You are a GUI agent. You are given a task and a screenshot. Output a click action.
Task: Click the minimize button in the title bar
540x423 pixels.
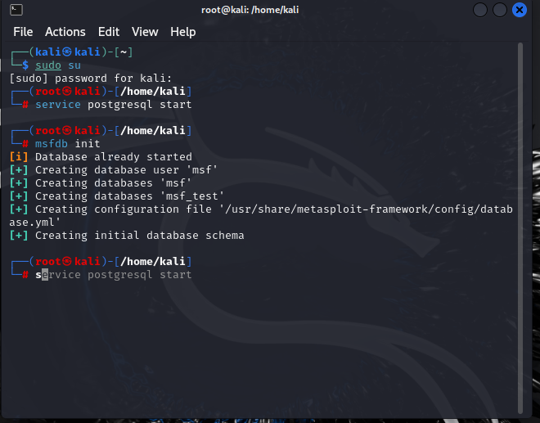pyautogui.click(x=480, y=10)
